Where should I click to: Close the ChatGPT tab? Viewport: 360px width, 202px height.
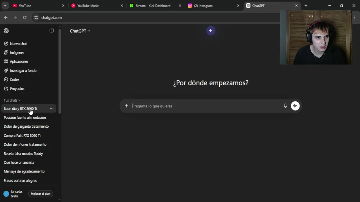click(x=296, y=6)
